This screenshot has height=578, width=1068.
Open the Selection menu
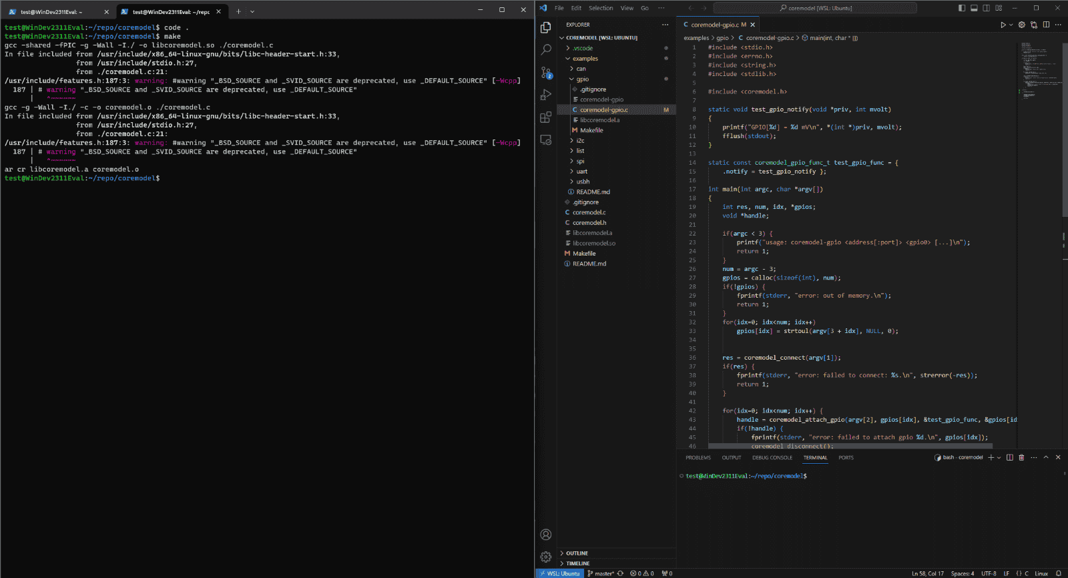(600, 8)
